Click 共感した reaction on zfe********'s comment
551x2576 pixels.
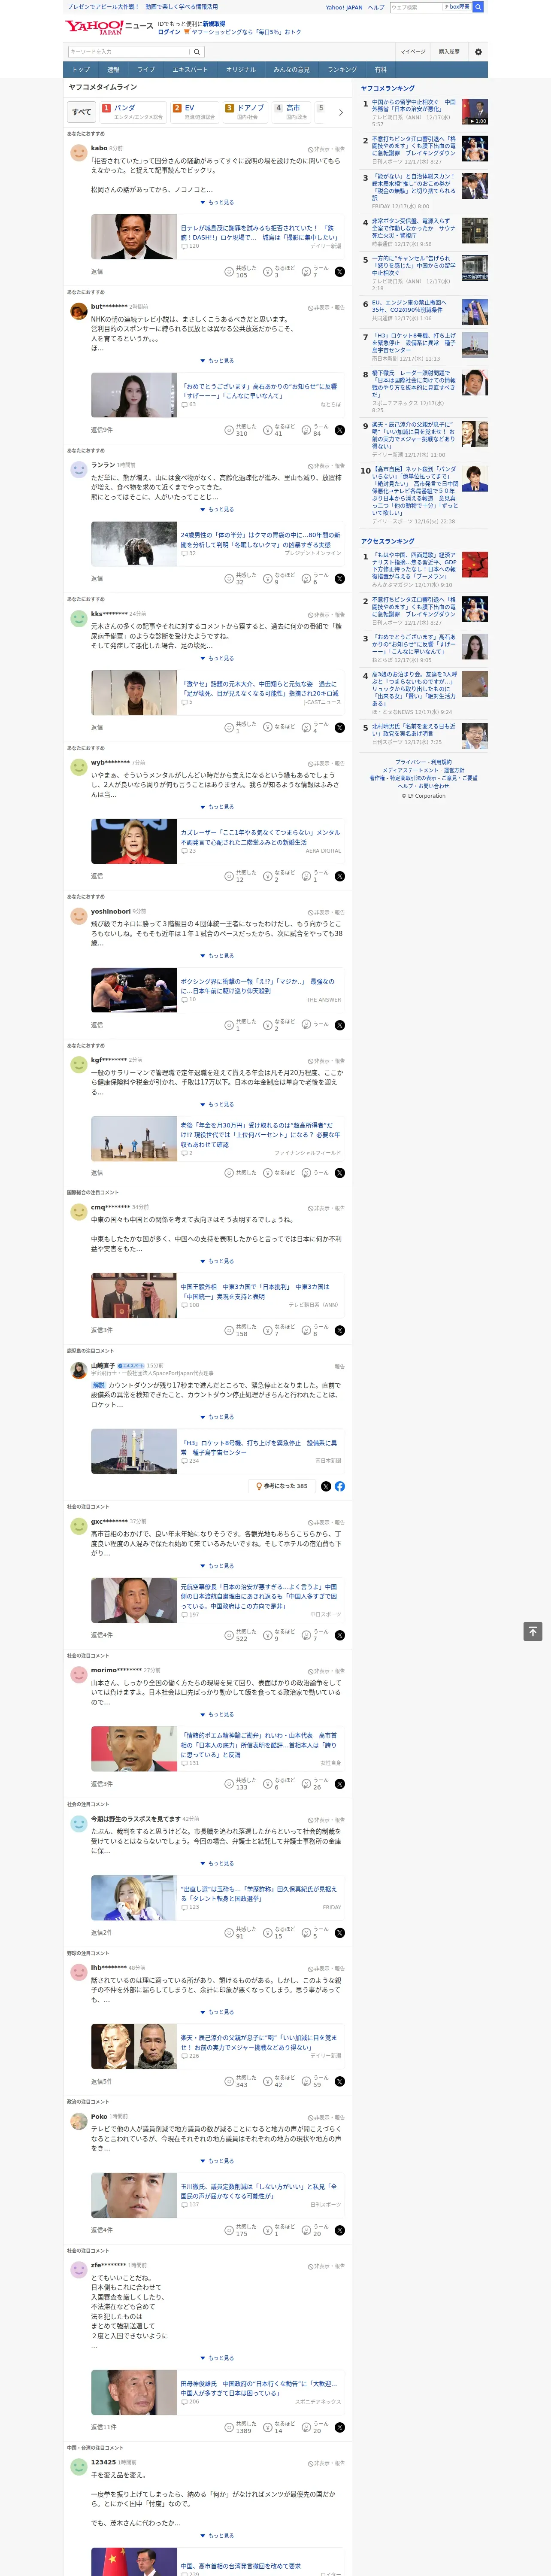point(241,2427)
